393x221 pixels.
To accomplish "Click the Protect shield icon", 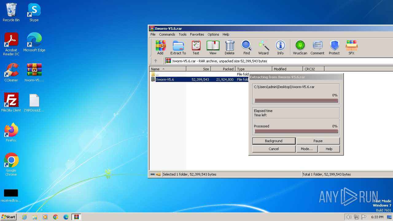I will click(x=334, y=47).
